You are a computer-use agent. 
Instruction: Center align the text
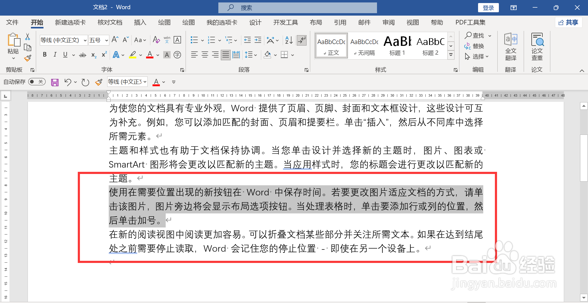(205, 55)
